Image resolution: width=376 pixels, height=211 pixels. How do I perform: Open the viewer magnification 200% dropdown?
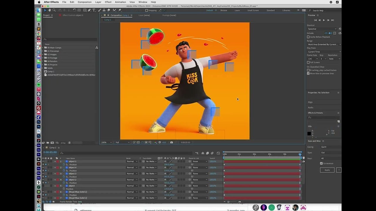coord(106,142)
